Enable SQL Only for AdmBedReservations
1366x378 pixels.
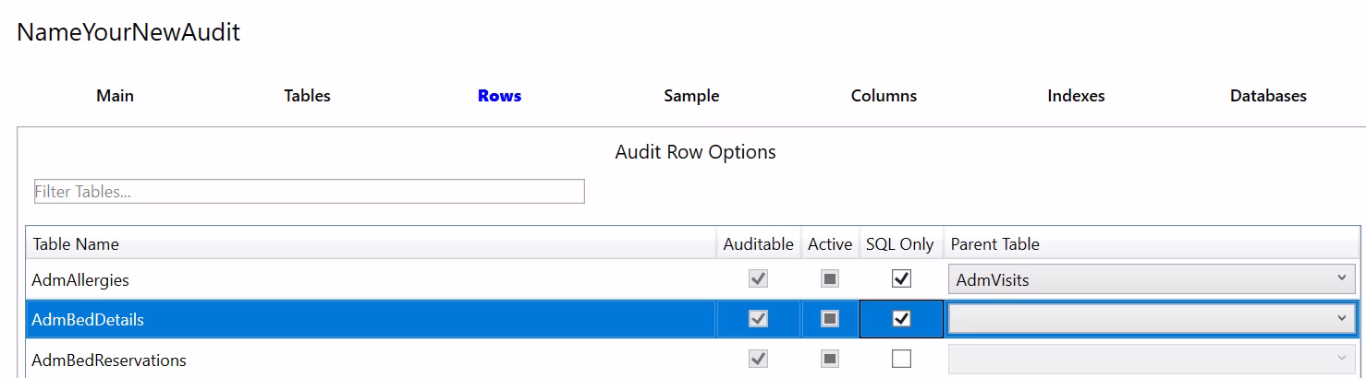[901, 360]
